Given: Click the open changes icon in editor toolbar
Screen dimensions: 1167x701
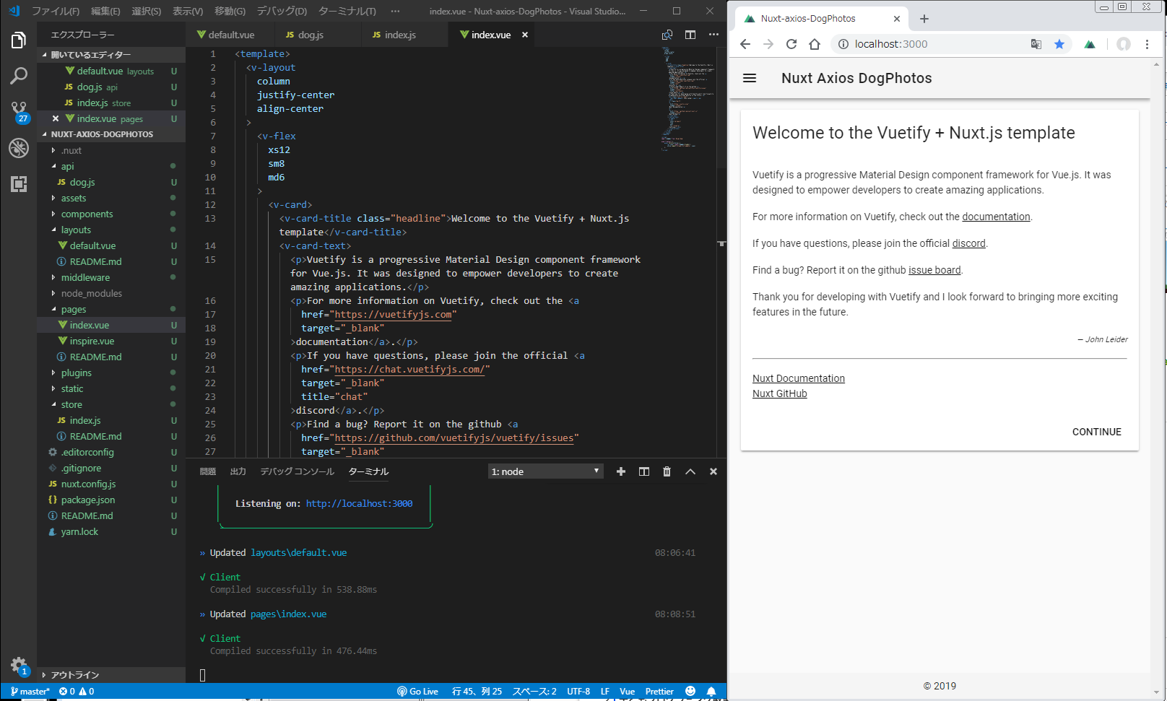Looking at the screenshot, I should [x=667, y=35].
